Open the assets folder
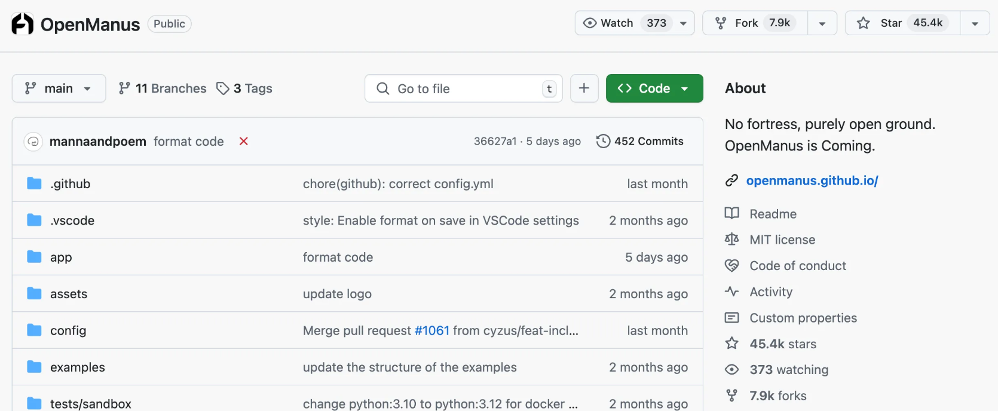 [x=69, y=294]
